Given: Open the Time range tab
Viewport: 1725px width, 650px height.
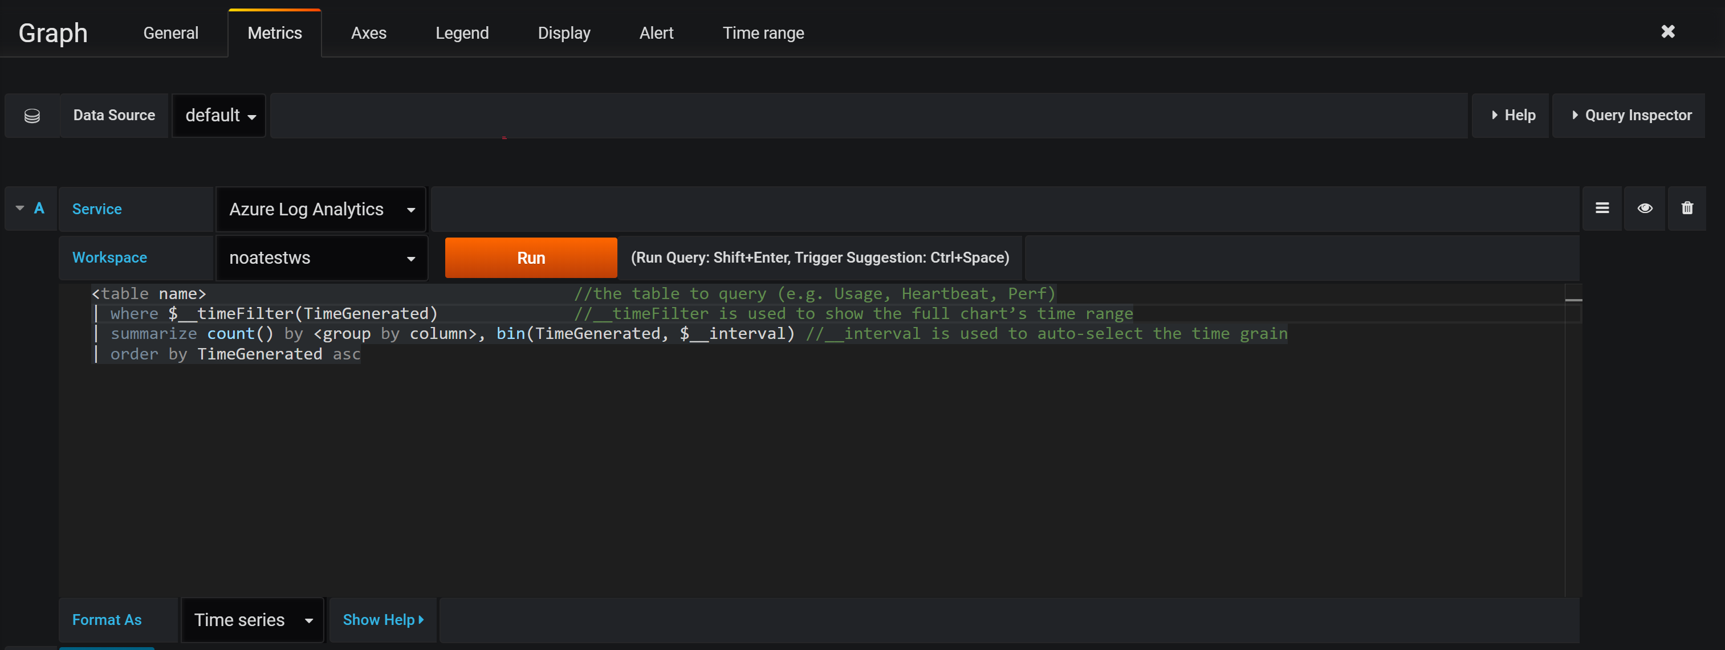Looking at the screenshot, I should coord(763,33).
